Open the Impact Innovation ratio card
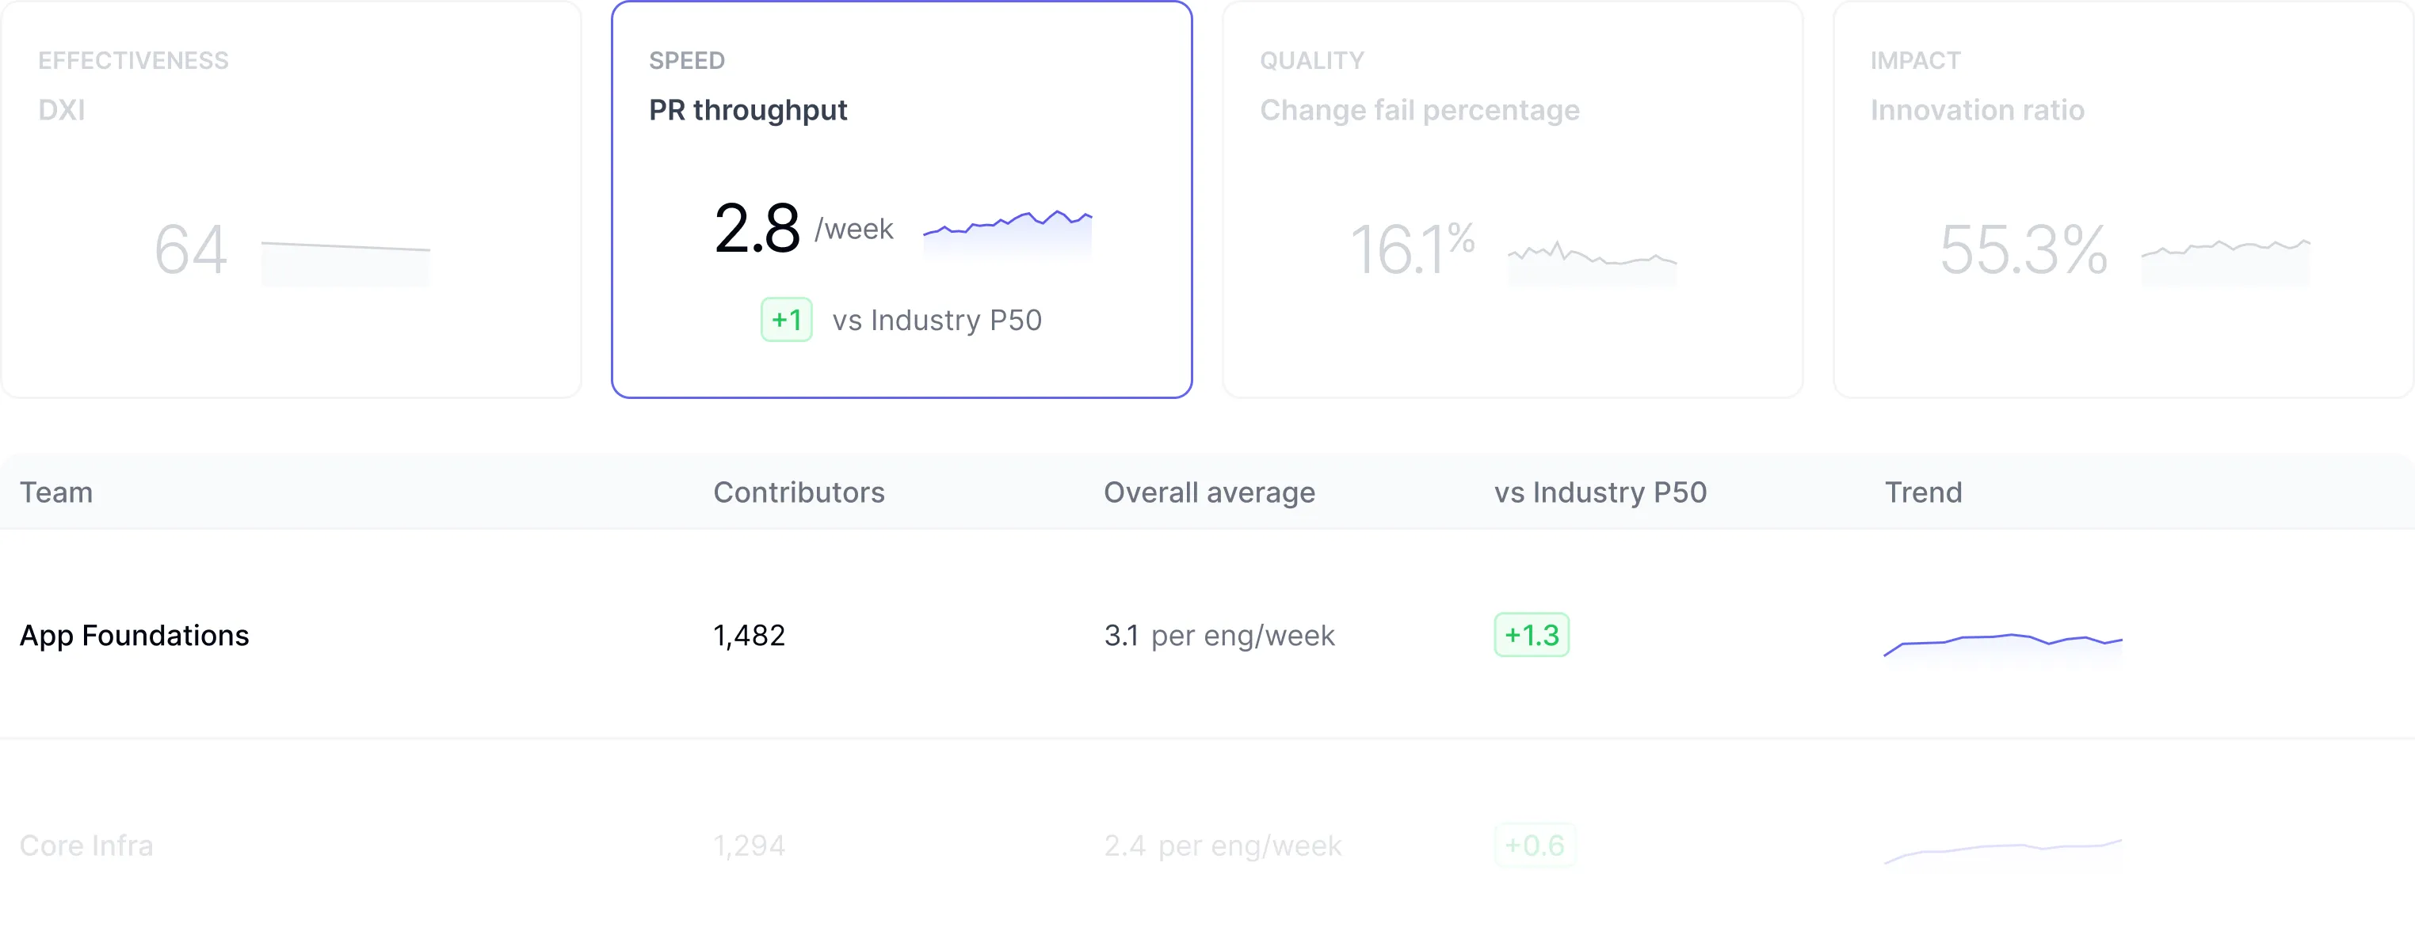2415x950 pixels. 2123,199
